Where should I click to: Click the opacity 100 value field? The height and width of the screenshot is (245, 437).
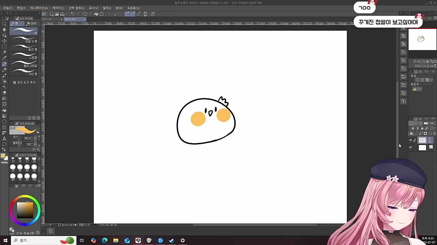click(29, 144)
